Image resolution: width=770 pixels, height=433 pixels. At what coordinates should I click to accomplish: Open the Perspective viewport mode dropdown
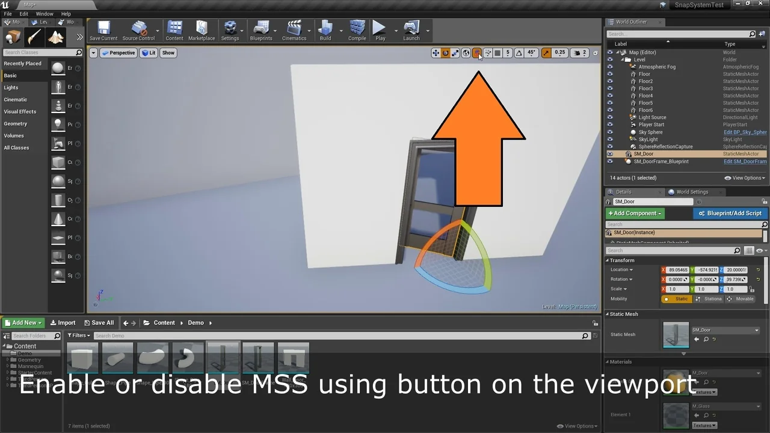pos(118,53)
